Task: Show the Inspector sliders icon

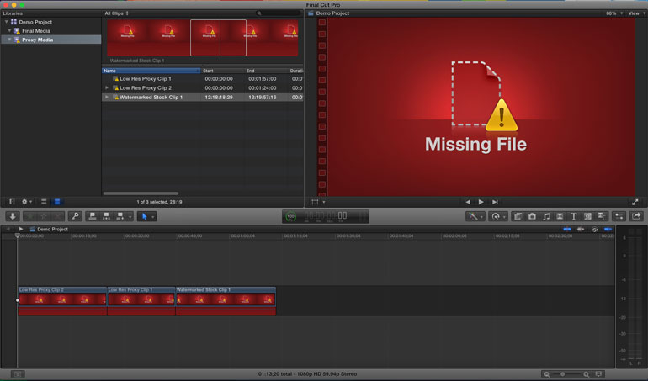Action: click(619, 216)
